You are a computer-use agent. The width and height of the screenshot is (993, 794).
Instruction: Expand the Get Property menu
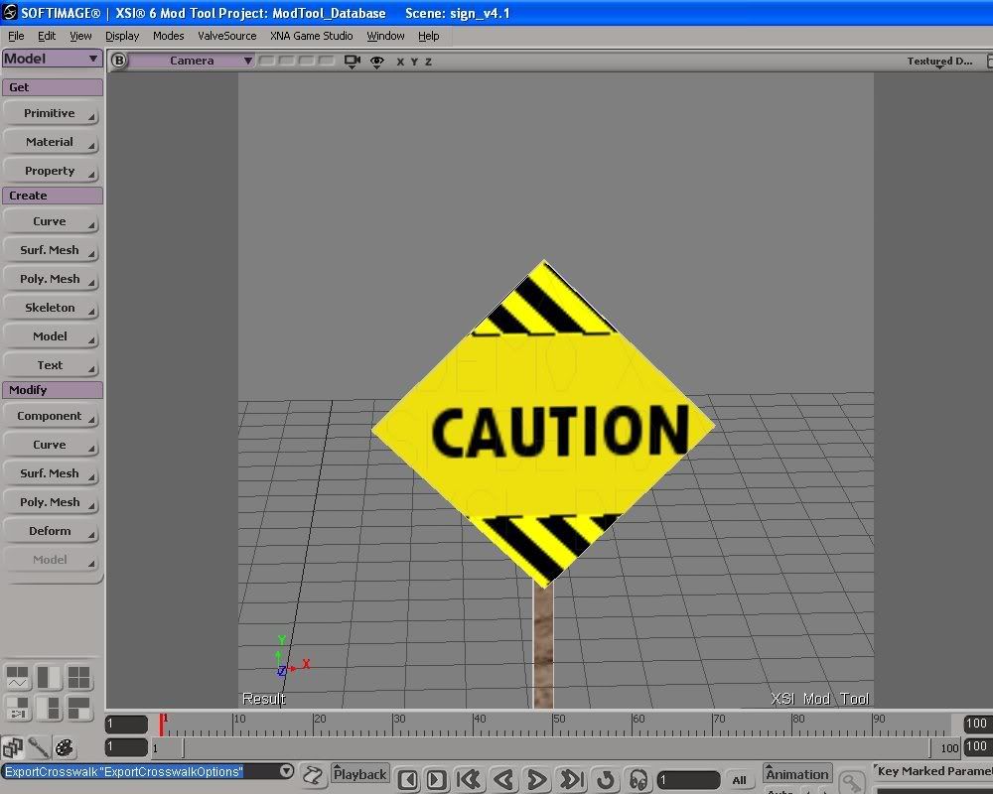pyautogui.click(x=51, y=171)
